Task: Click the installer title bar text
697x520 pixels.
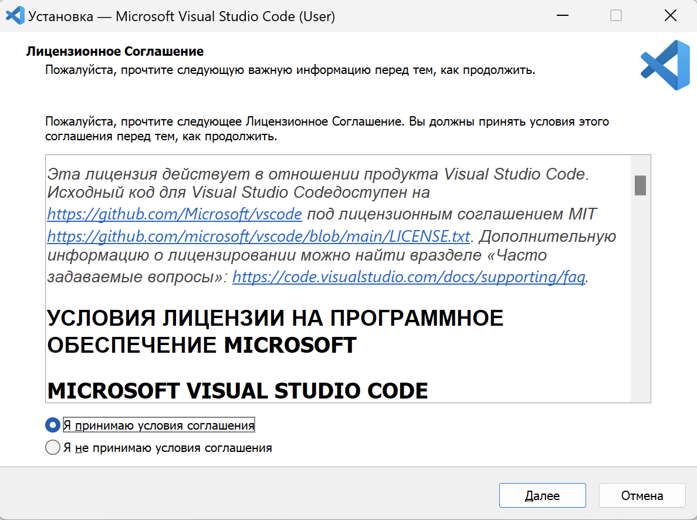Action: point(181,16)
